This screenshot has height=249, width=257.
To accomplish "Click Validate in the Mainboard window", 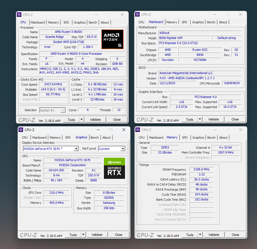I will pyautogui.click(x=213, y=119).
